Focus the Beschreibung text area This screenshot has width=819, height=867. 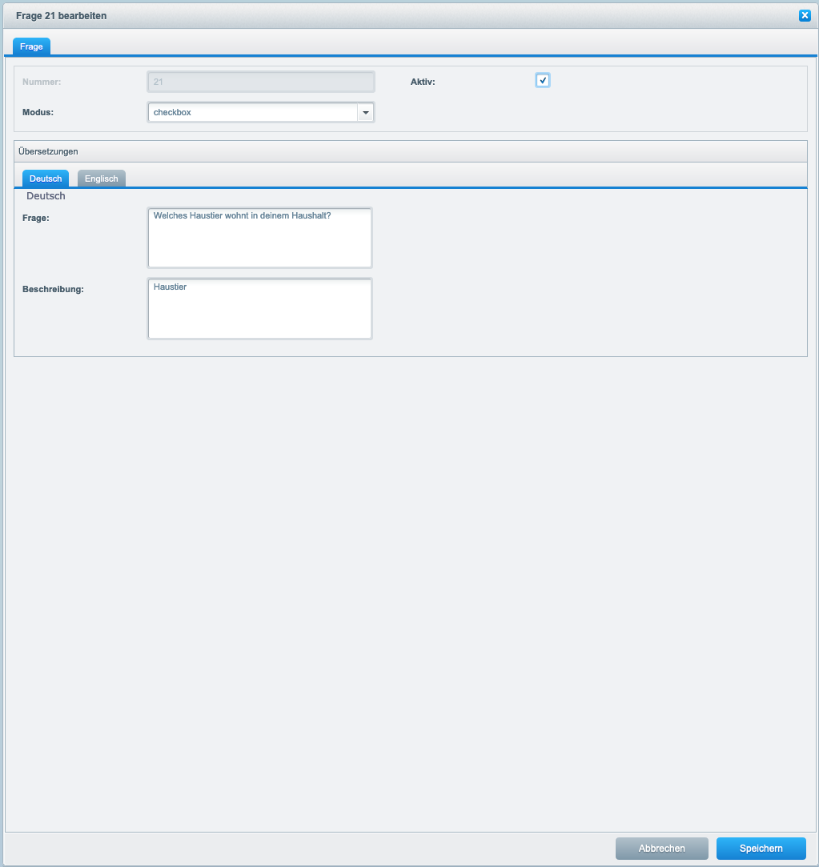(260, 308)
